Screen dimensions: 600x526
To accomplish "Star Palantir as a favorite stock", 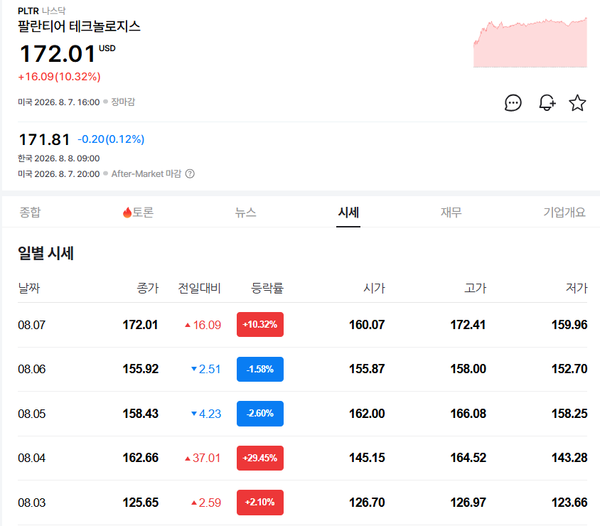I will [x=577, y=103].
